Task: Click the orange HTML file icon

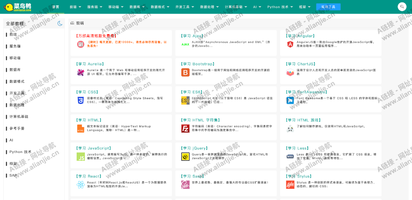Action: [x=80, y=129]
